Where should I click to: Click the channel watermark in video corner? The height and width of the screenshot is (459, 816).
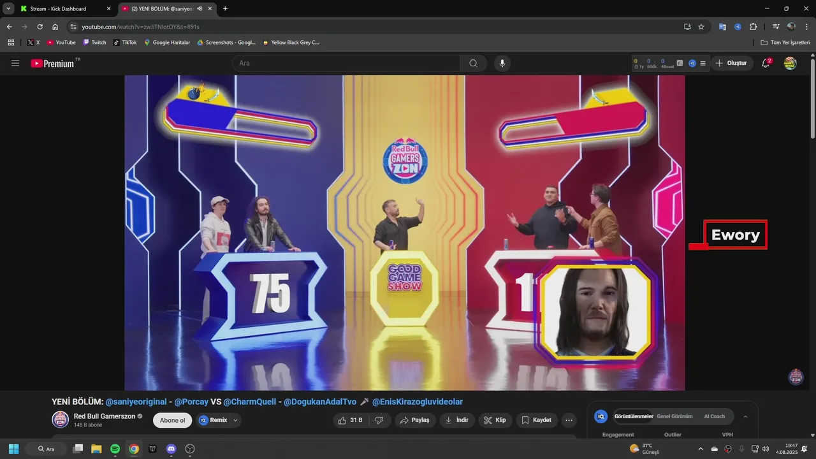point(796,377)
